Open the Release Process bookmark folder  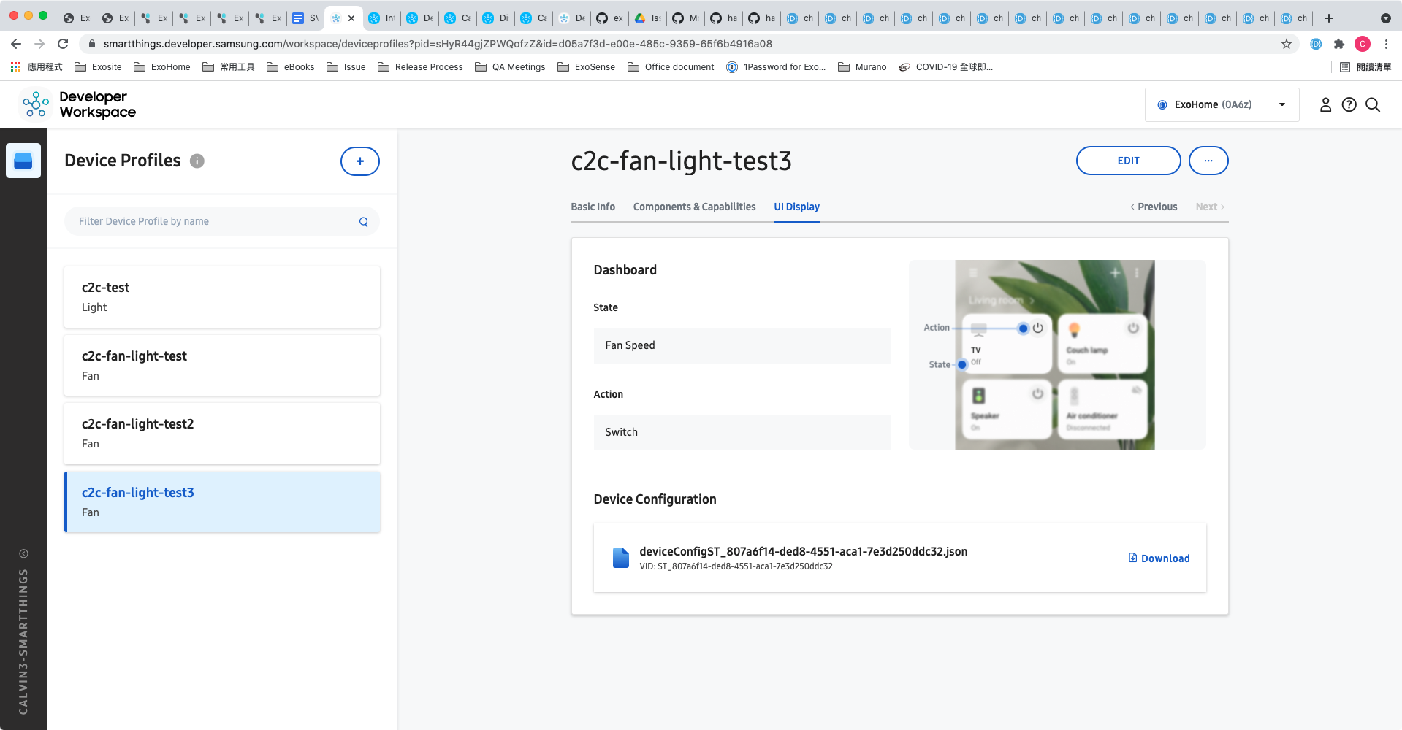(x=420, y=67)
